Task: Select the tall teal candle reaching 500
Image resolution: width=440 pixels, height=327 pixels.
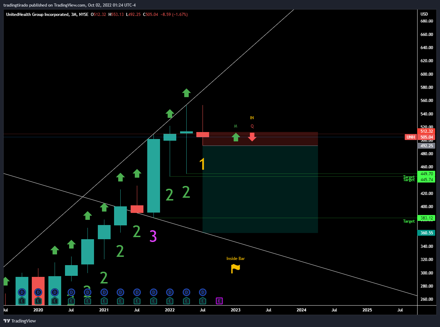Action: coord(153,176)
